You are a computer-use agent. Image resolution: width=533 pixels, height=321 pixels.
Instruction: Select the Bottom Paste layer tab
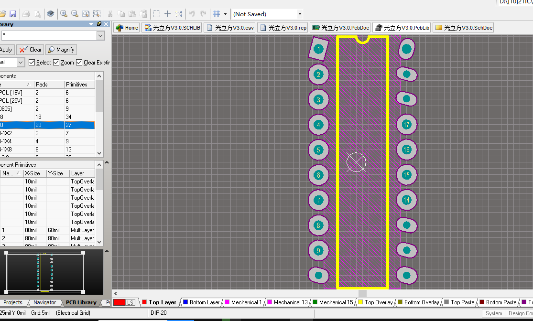498,302
